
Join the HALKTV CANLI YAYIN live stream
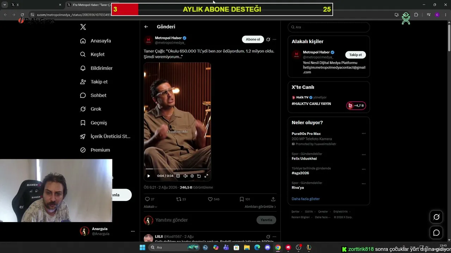311,104
